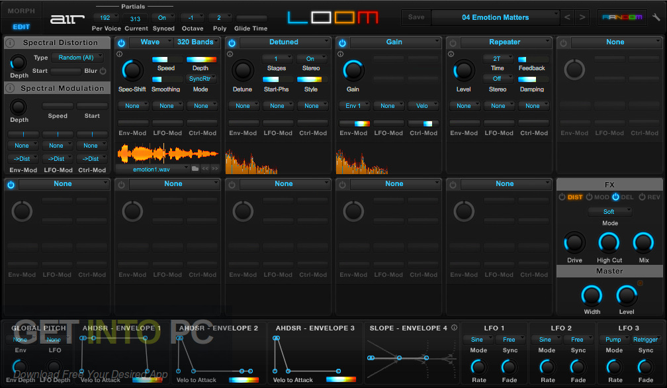The image size is (667, 388).
Task: Open the SyncRtr Mode dropdown
Action: pyautogui.click(x=201, y=79)
